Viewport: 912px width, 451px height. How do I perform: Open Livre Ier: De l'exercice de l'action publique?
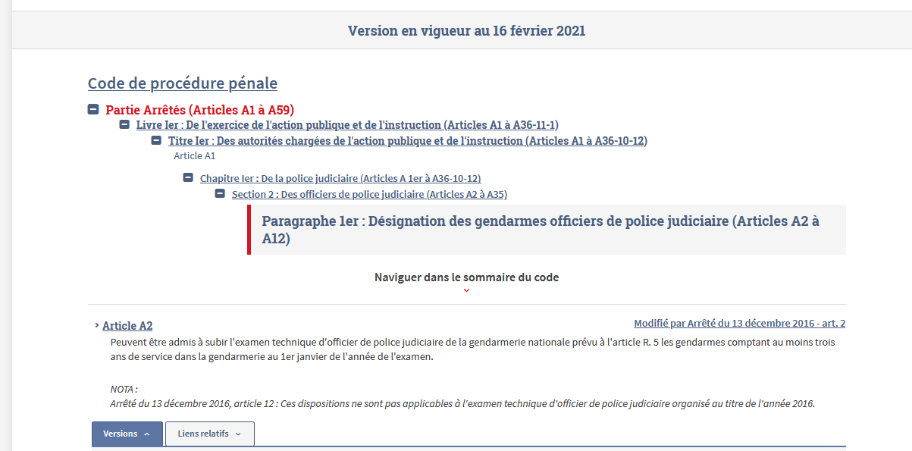point(347,125)
